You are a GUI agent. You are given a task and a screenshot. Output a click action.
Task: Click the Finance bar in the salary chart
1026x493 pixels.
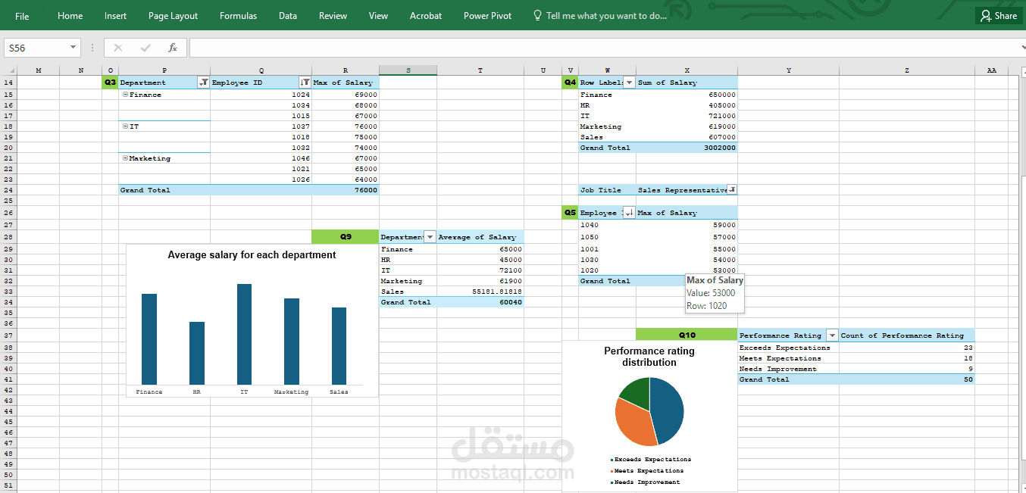[x=149, y=339]
